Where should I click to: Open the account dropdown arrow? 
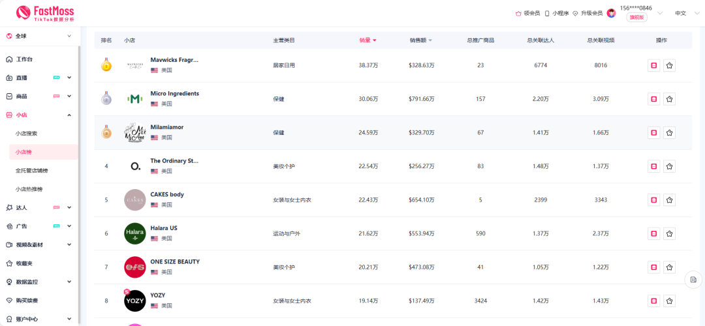[660, 14]
